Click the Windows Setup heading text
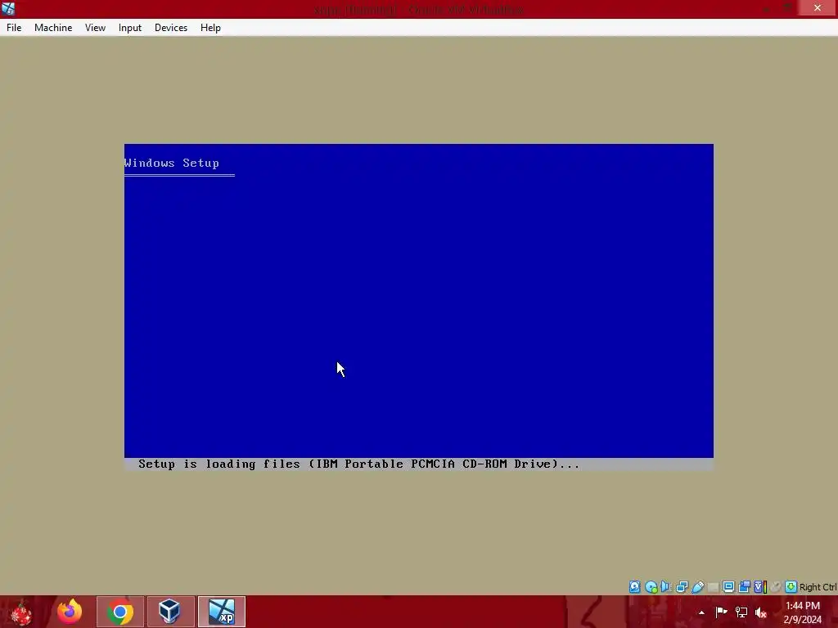This screenshot has width=838, height=628. (x=171, y=163)
